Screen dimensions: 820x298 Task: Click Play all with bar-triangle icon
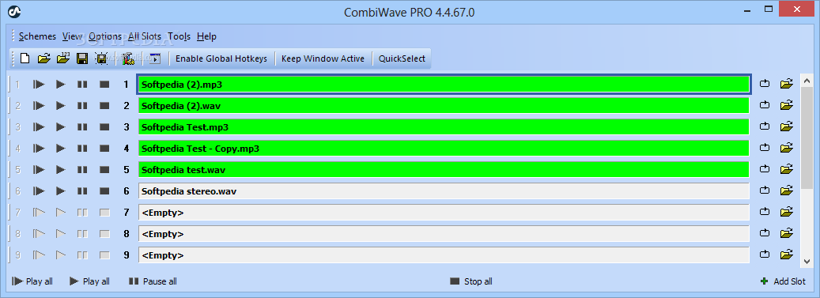[x=32, y=281]
